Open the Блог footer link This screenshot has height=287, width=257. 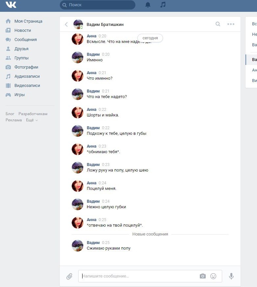click(10, 114)
